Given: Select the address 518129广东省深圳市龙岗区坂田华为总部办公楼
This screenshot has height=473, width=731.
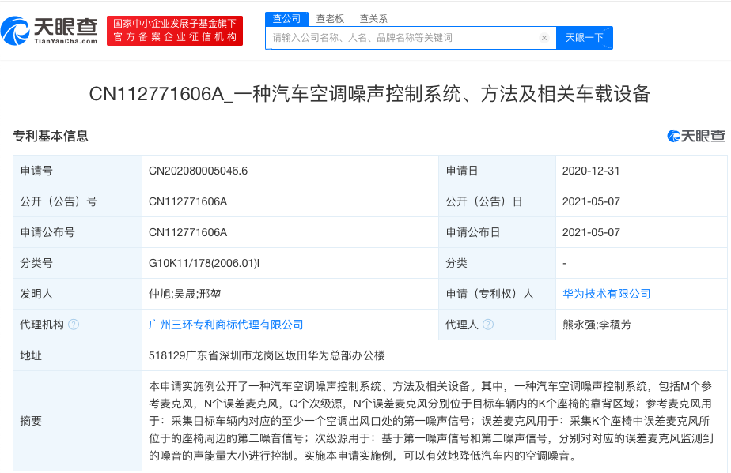Looking at the screenshot, I should 267,355.
